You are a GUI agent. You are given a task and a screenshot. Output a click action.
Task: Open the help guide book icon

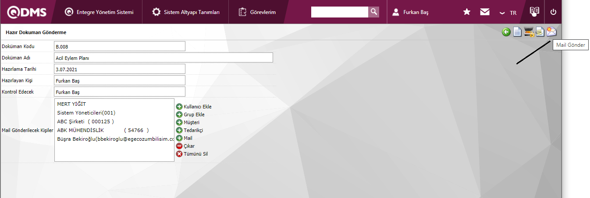pos(534,11)
